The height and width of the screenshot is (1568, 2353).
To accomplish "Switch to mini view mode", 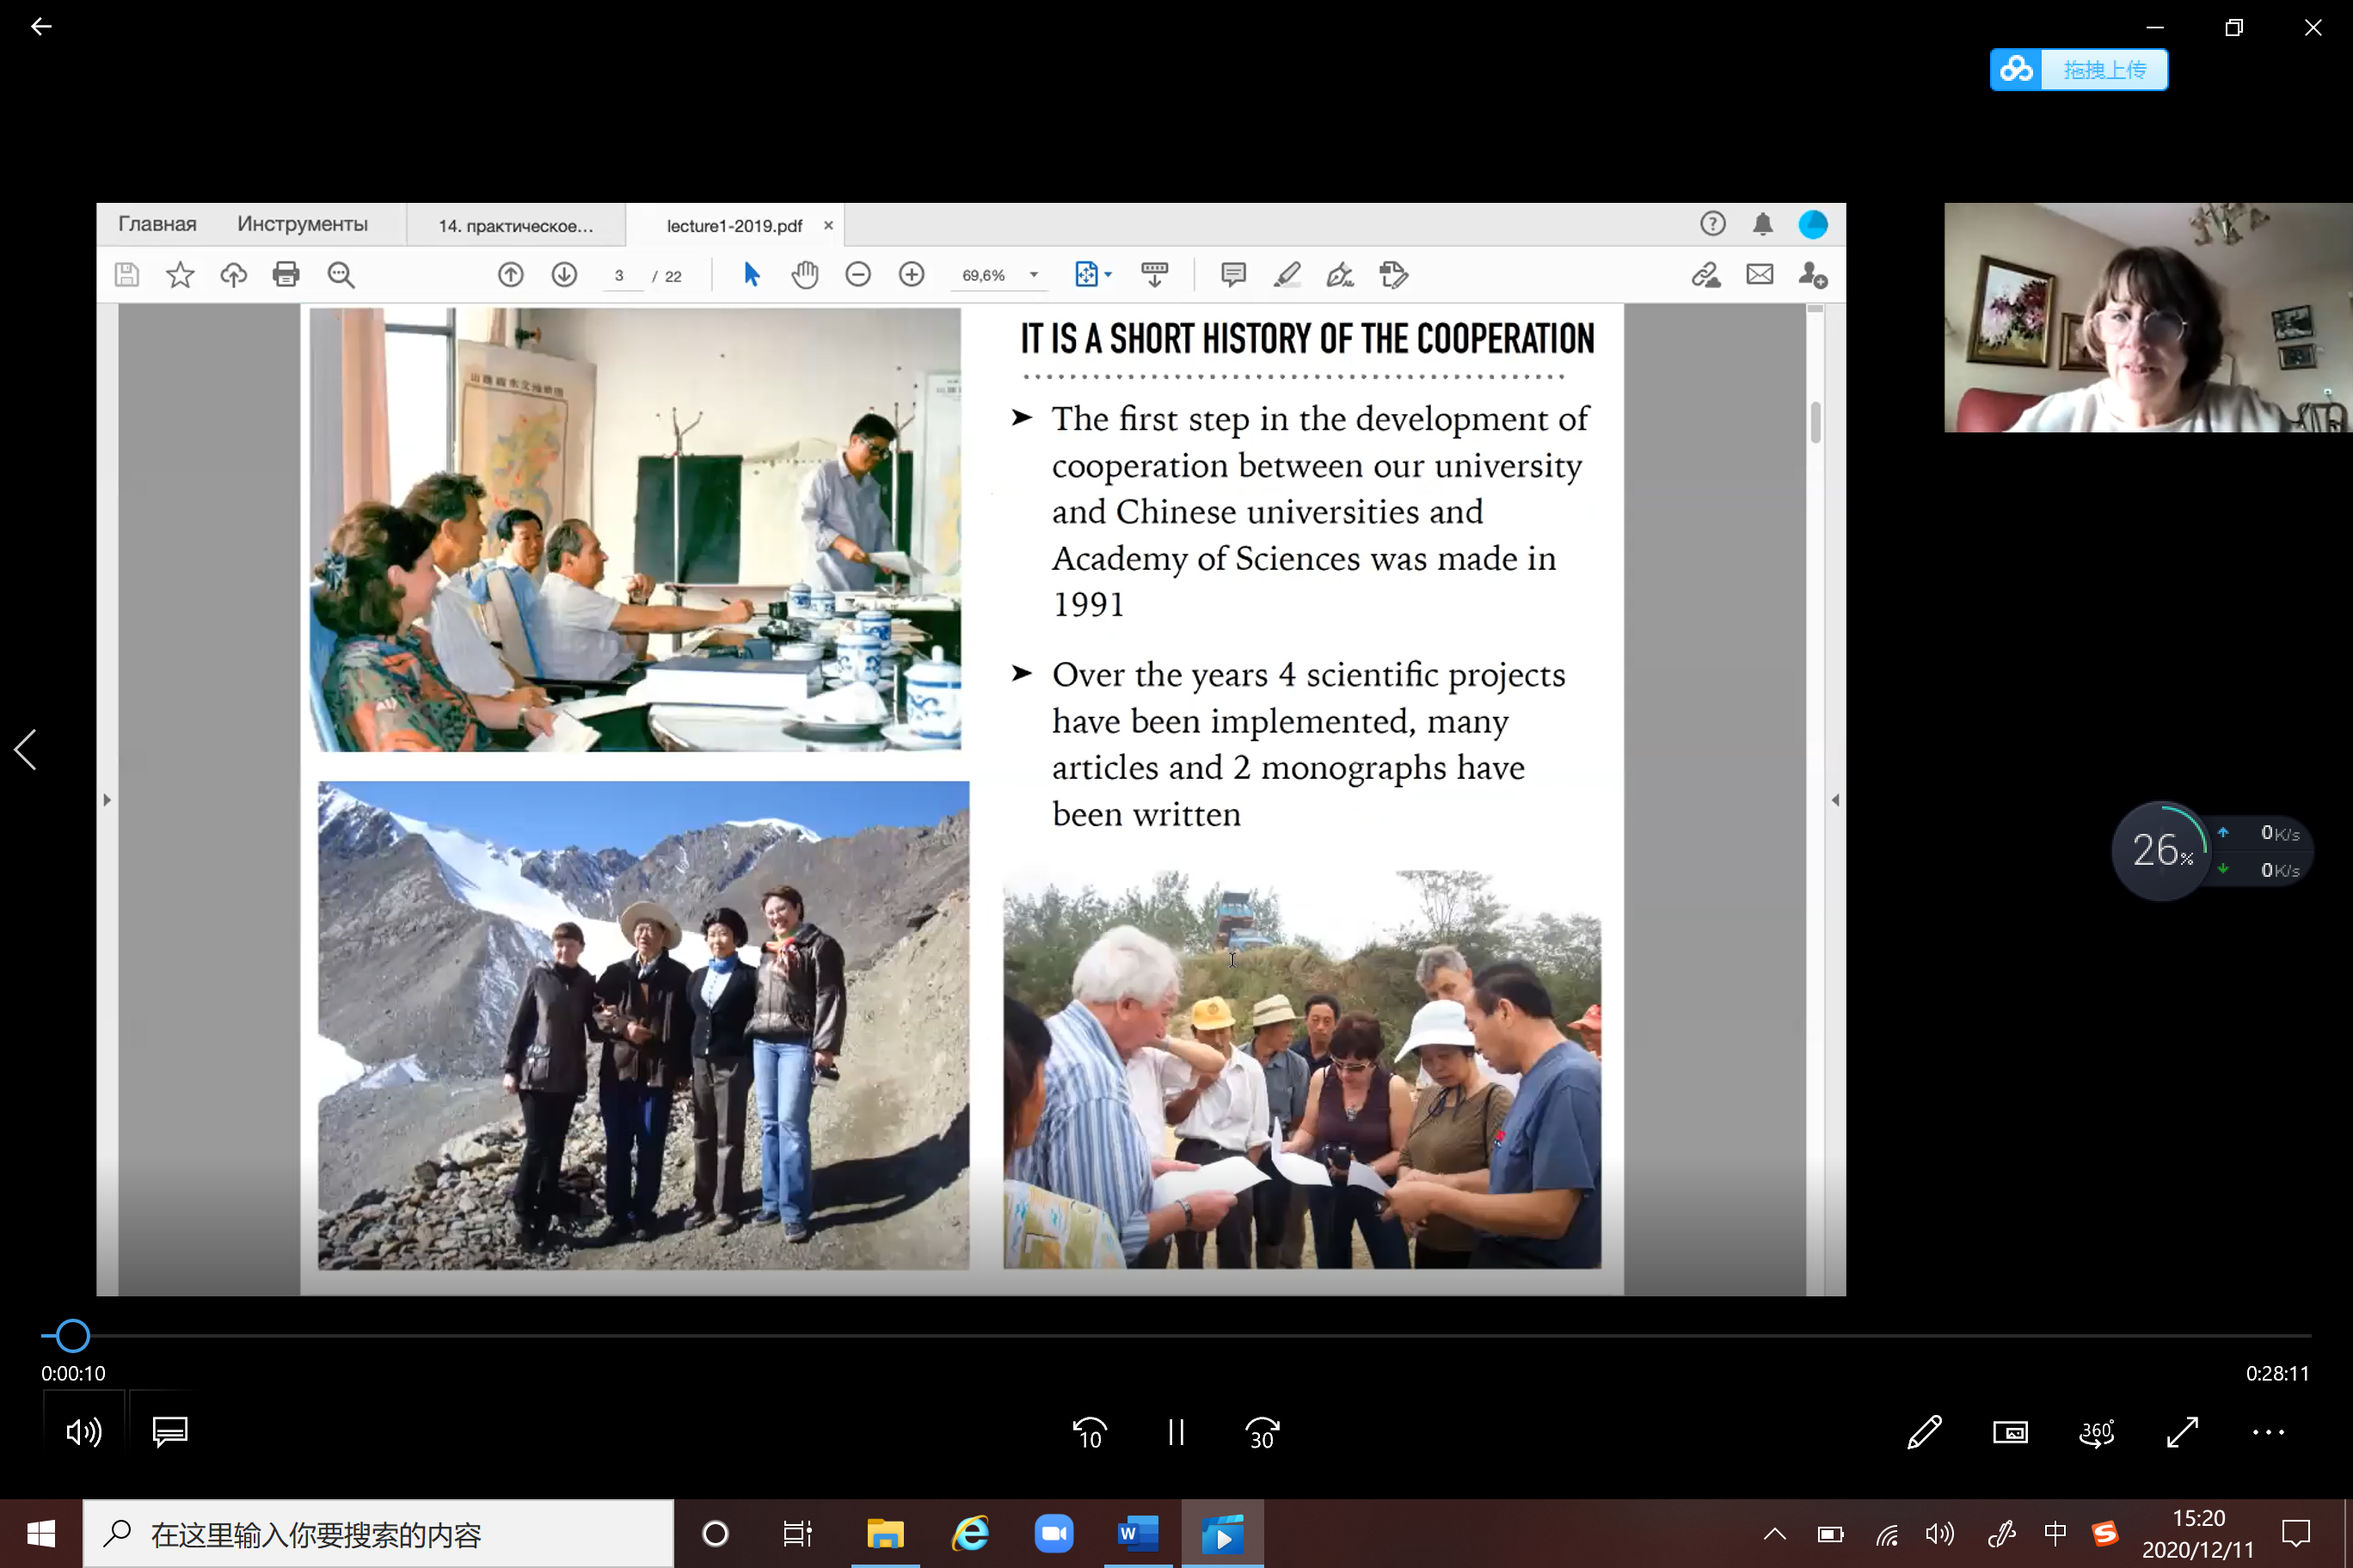I will [x=2010, y=1432].
